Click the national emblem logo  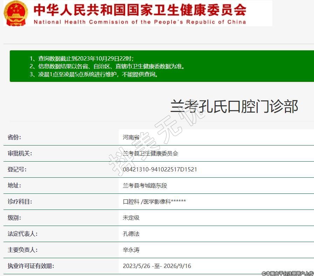tap(16, 13)
